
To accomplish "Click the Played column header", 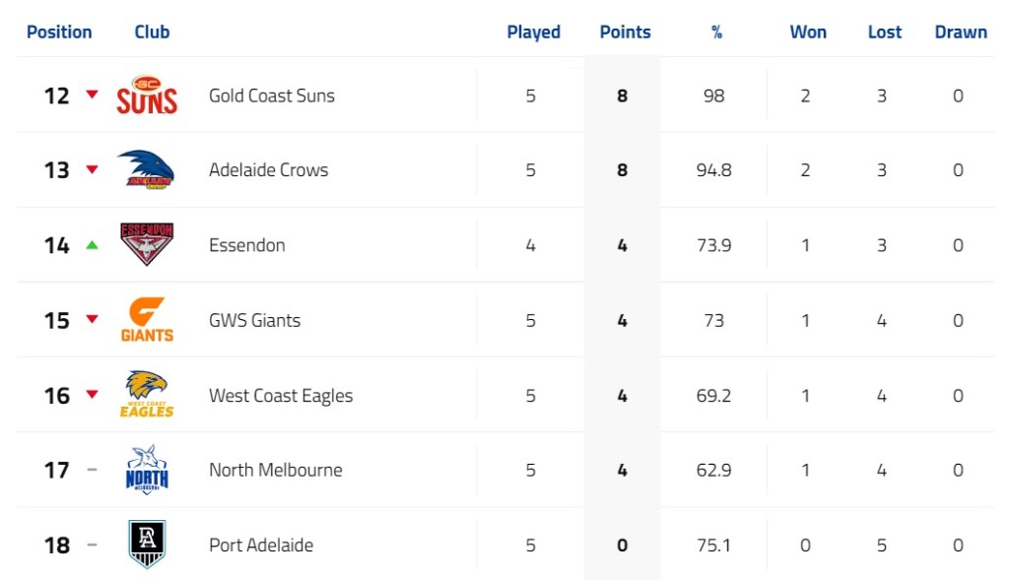I will pyautogui.click(x=533, y=32).
